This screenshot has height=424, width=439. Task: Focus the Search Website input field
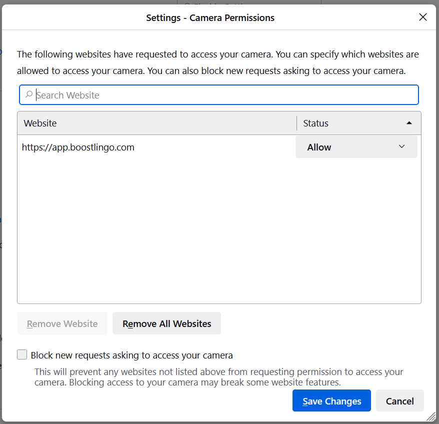click(x=219, y=95)
